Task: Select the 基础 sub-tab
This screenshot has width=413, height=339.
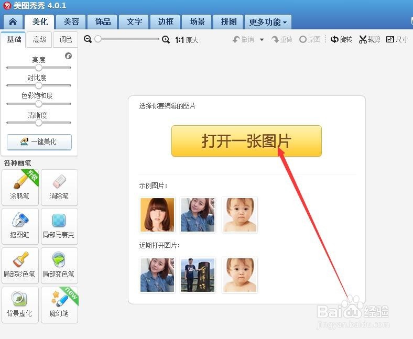Action: (x=14, y=39)
